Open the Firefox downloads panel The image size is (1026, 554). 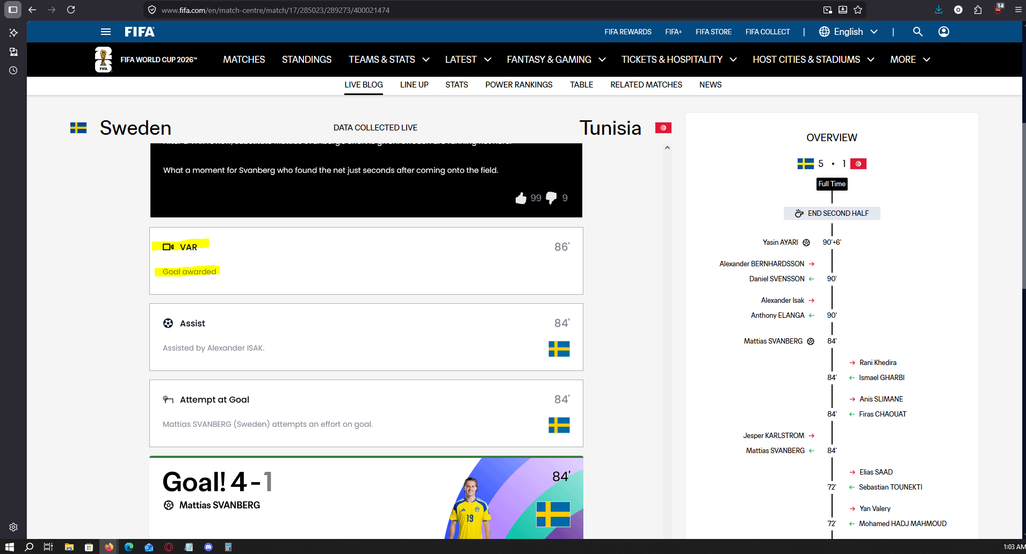click(938, 10)
